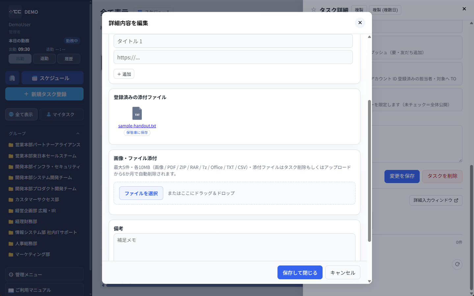
Task: Click the 保管庫に保存 badge
Action: [x=137, y=133]
